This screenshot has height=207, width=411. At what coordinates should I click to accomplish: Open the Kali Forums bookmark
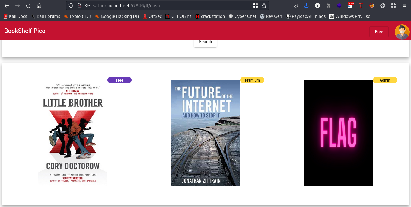(x=45, y=16)
